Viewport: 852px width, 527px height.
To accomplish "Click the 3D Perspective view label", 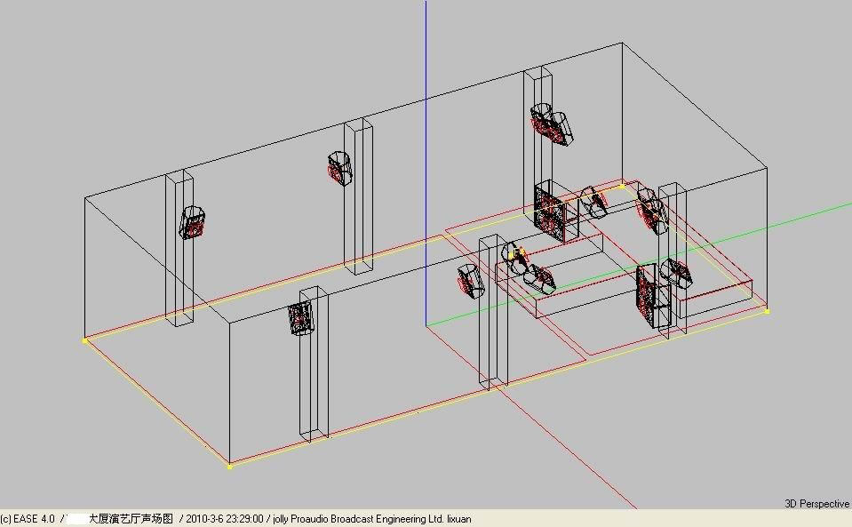I will (x=816, y=504).
